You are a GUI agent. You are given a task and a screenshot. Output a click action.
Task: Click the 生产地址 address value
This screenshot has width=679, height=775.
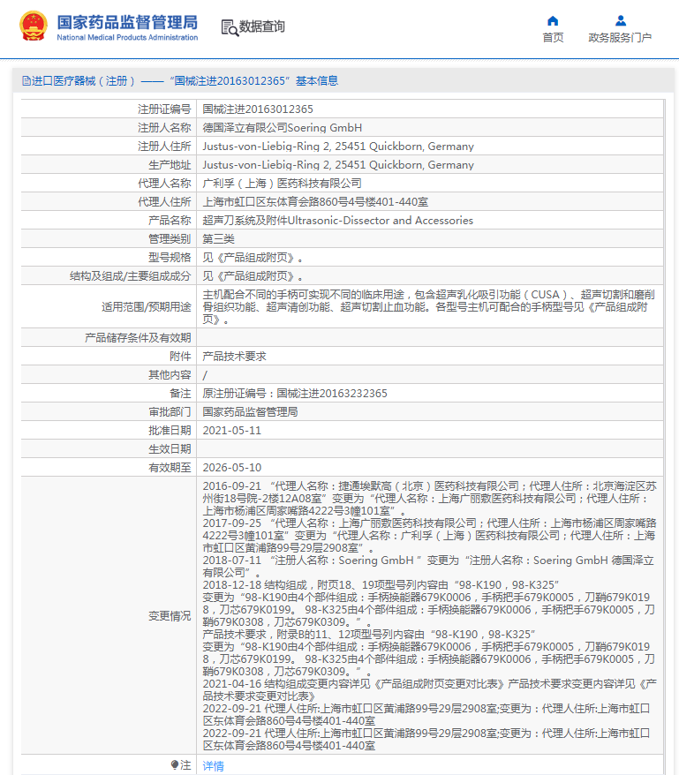point(338,165)
